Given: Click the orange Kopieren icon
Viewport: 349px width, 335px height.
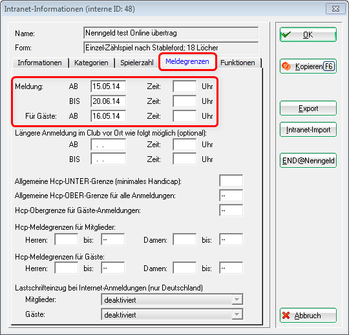Looking at the screenshot, I should click(x=286, y=66).
